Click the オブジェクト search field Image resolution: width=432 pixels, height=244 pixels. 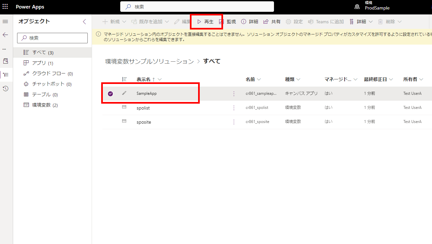pos(52,38)
